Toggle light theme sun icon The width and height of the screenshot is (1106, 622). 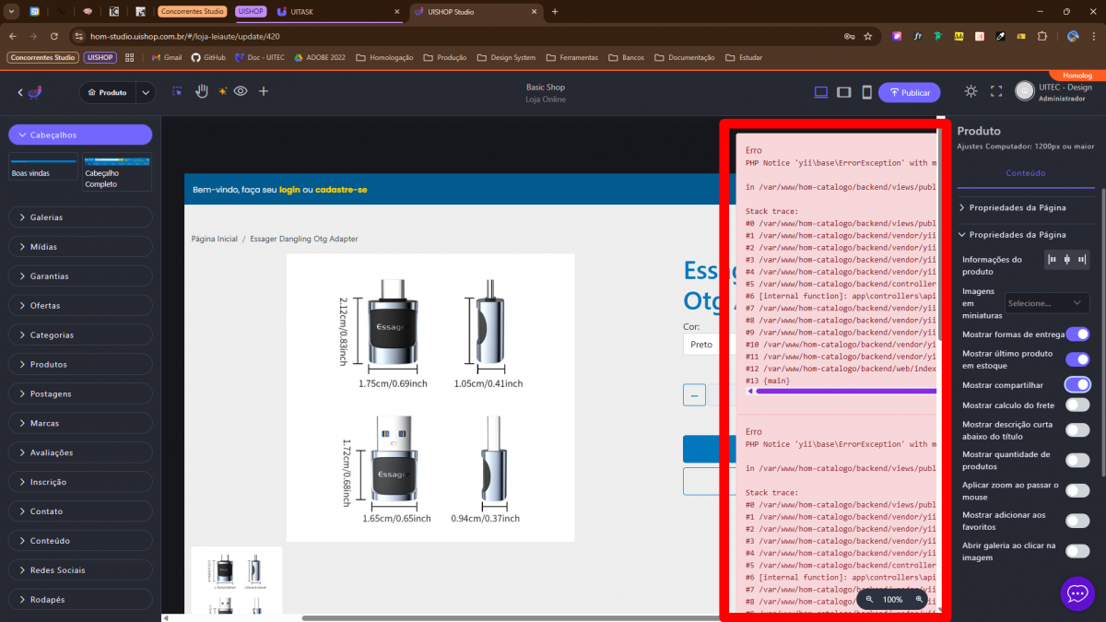pyautogui.click(x=971, y=91)
